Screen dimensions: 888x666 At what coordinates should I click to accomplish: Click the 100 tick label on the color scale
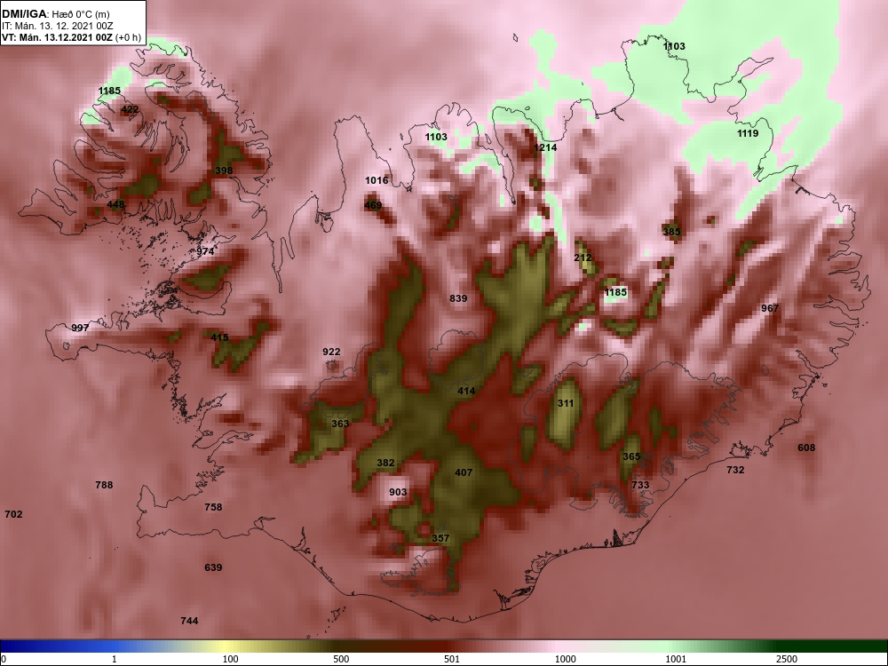click(x=230, y=659)
